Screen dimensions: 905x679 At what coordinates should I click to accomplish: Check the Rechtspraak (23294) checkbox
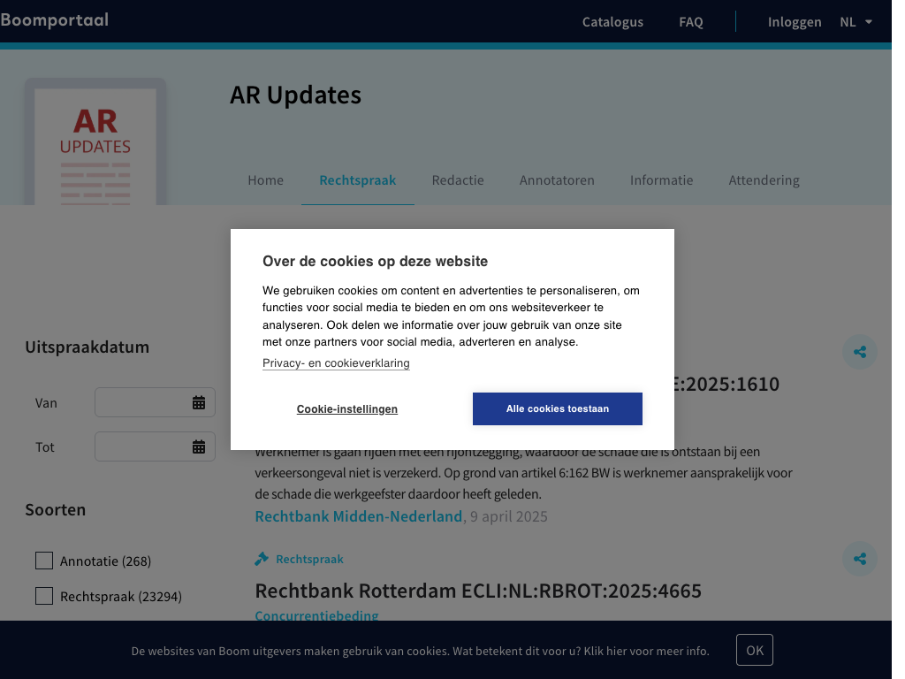pyautogui.click(x=44, y=596)
